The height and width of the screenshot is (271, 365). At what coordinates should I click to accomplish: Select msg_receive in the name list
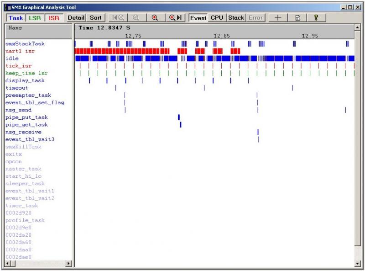pyautogui.click(x=23, y=132)
